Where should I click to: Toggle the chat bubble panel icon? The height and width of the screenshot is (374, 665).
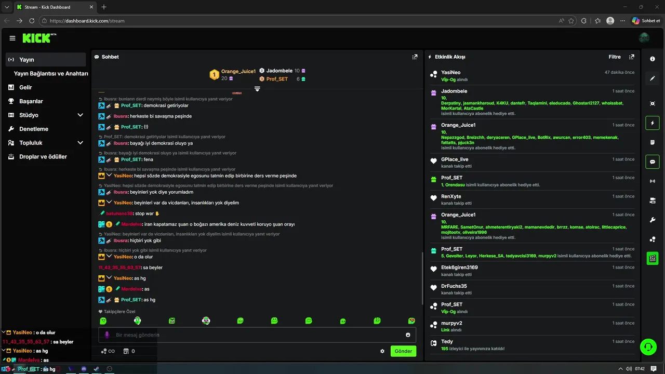click(653, 162)
